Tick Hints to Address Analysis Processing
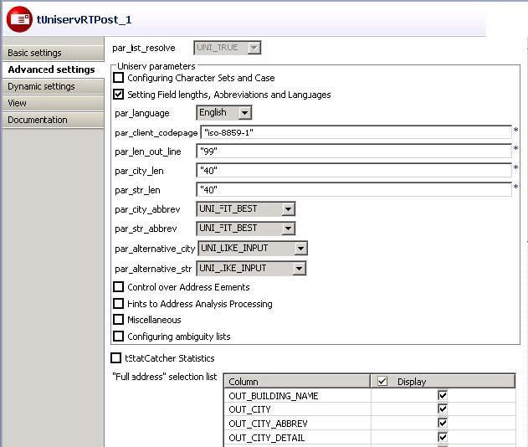 [x=119, y=304]
